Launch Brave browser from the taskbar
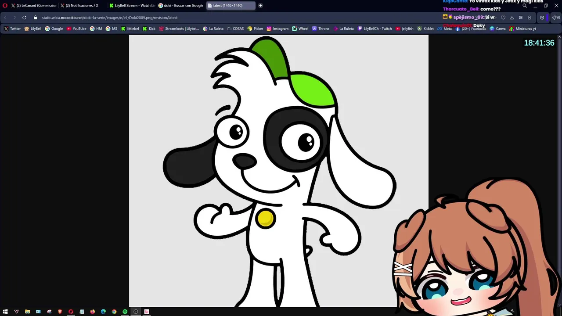The width and height of the screenshot is (562, 316). point(60,312)
